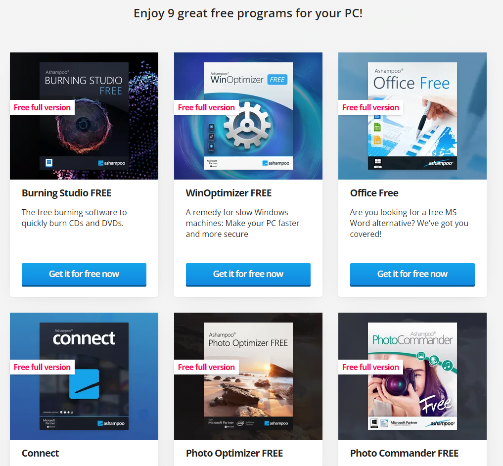Viewport: 503px width, 466px height.
Task: Open the Photo Optimizer FREE box image
Action: click(248, 376)
